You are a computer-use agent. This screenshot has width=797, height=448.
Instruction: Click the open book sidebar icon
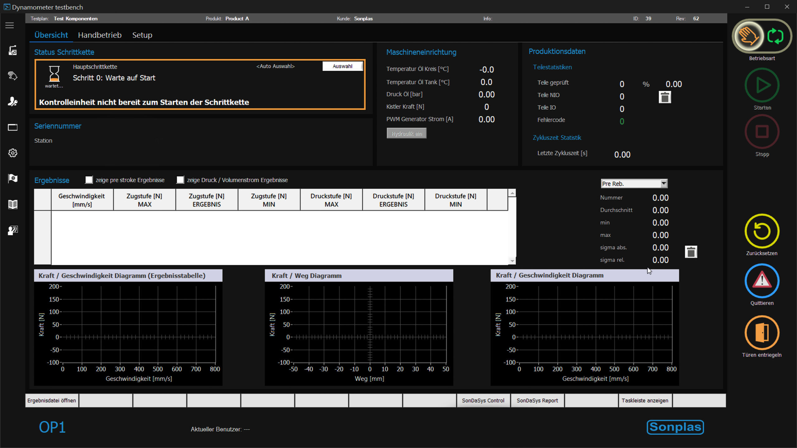[x=13, y=204]
